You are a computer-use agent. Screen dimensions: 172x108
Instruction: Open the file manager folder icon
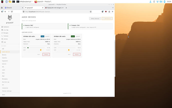point(10,2)
